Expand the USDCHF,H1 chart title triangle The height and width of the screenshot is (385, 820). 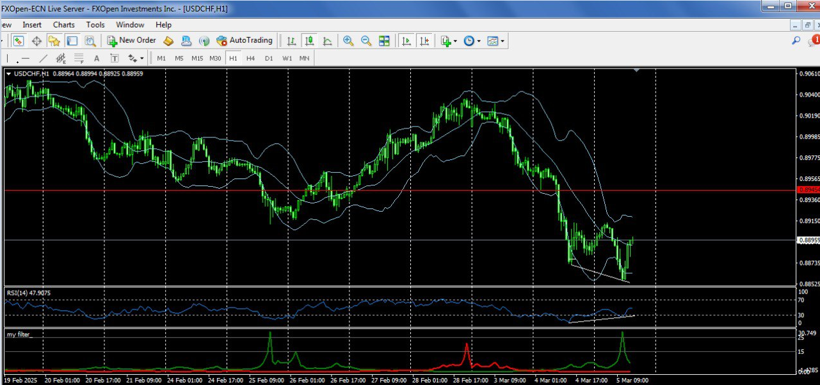point(8,74)
